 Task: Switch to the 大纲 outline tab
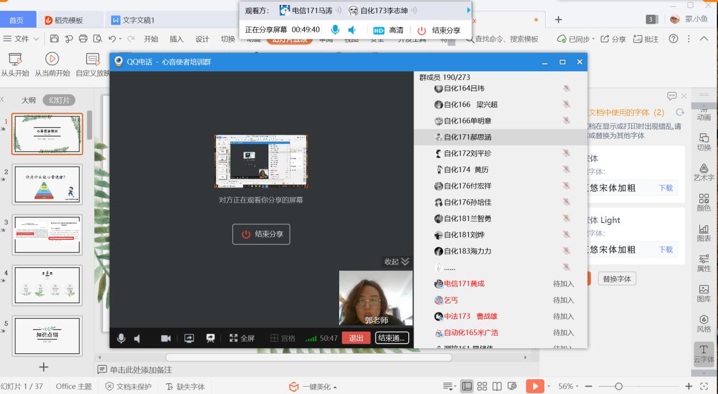point(28,100)
